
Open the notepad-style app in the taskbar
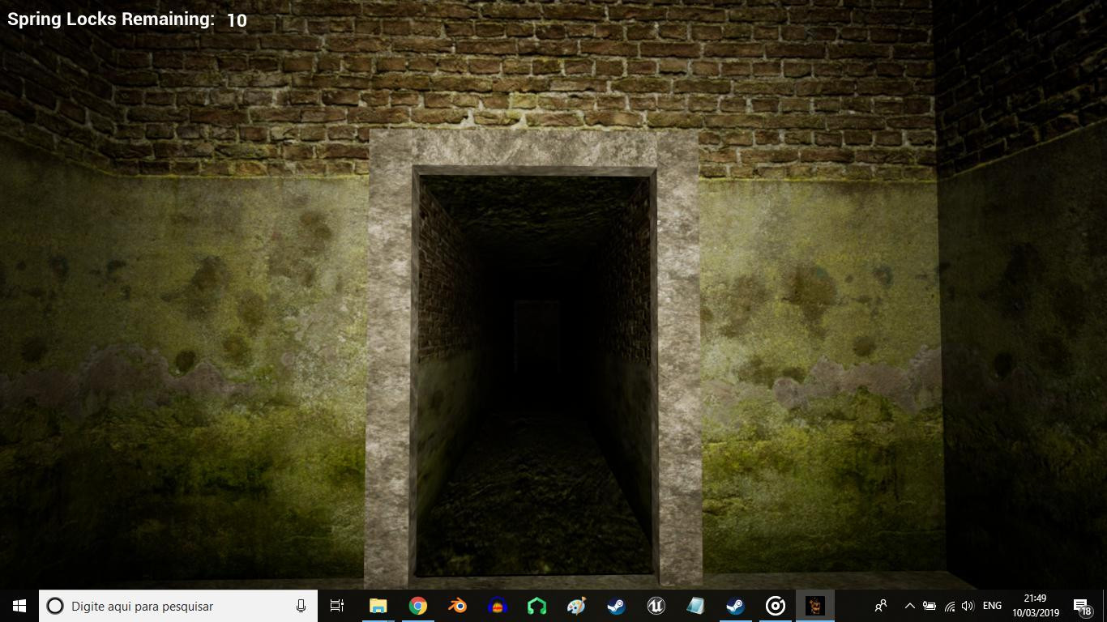click(695, 606)
